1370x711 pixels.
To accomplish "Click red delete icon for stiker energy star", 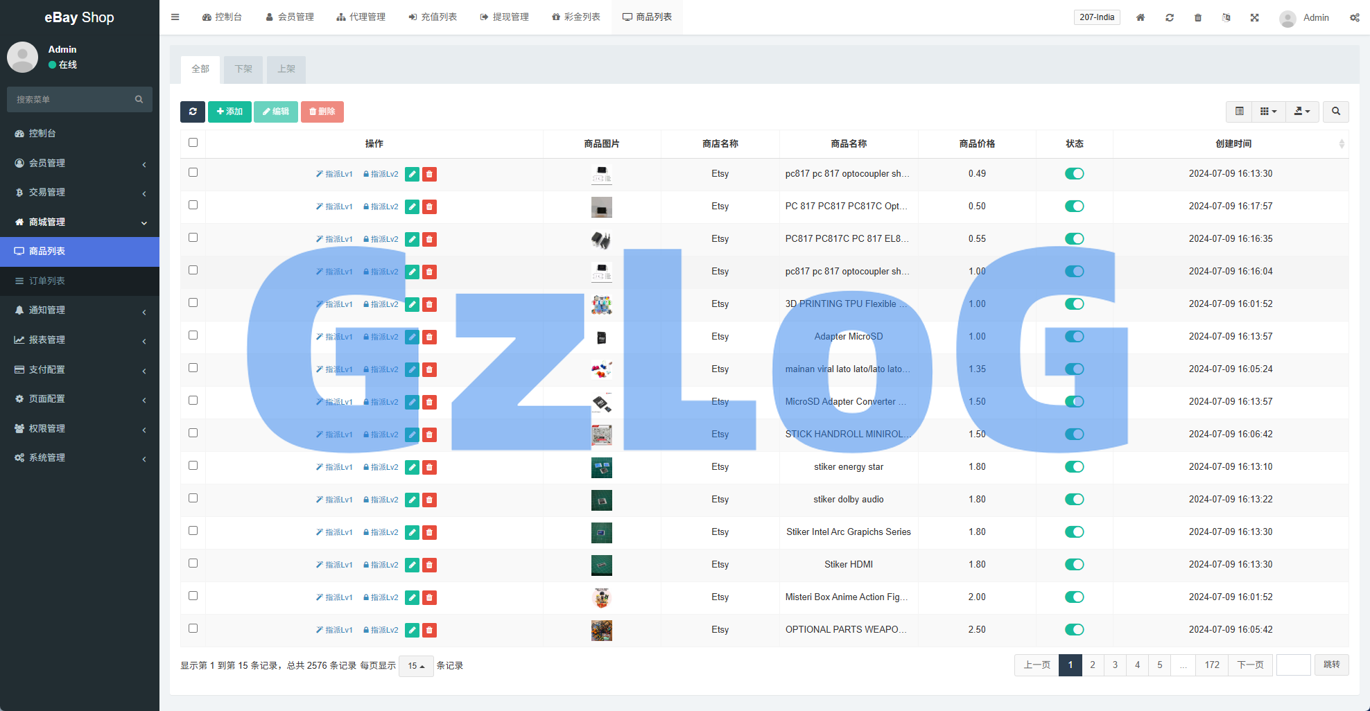I will tap(429, 467).
